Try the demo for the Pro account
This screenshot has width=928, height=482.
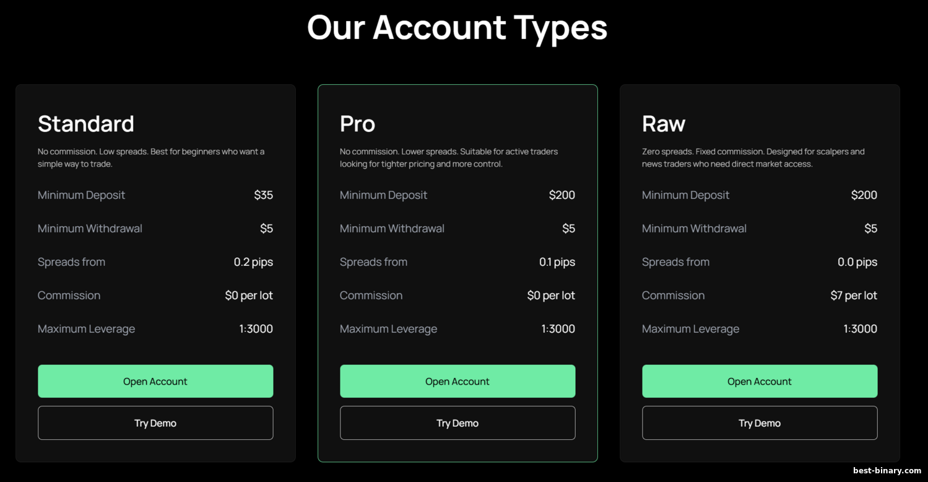(457, 423)
